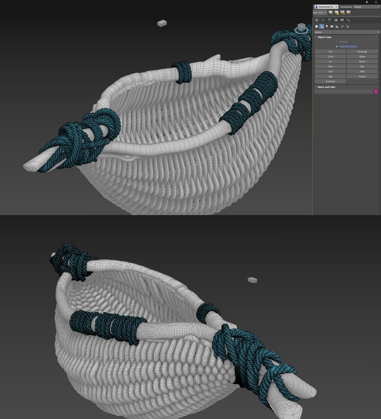The height and width of the screenshot is (419, 381).
Task: Click the third yellow-badged project toolbar icon
Action: pyautogui.click(x=343, y=13)
